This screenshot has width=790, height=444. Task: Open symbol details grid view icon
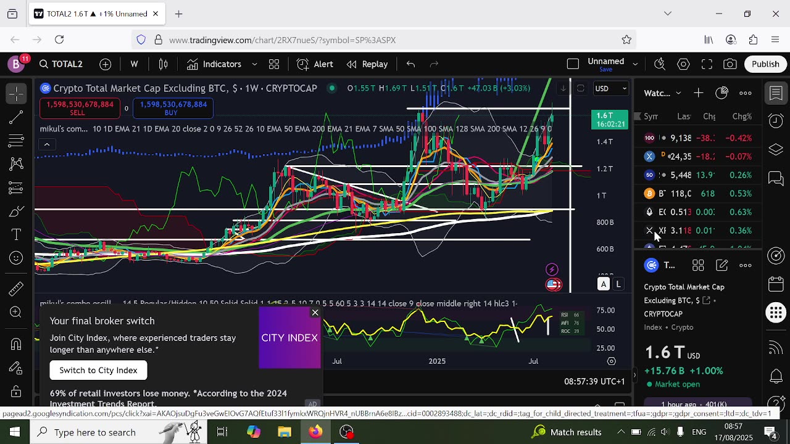[x=698, y=265]
